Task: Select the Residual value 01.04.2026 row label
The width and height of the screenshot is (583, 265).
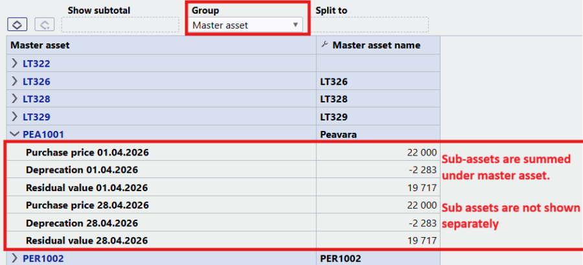Action: [87, 188]
